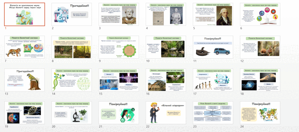The width and height of the screenshot is (299, 132).
Task: Select slide 23 "Роль біології в житті людства"
Action: click(x=213, y=113)
